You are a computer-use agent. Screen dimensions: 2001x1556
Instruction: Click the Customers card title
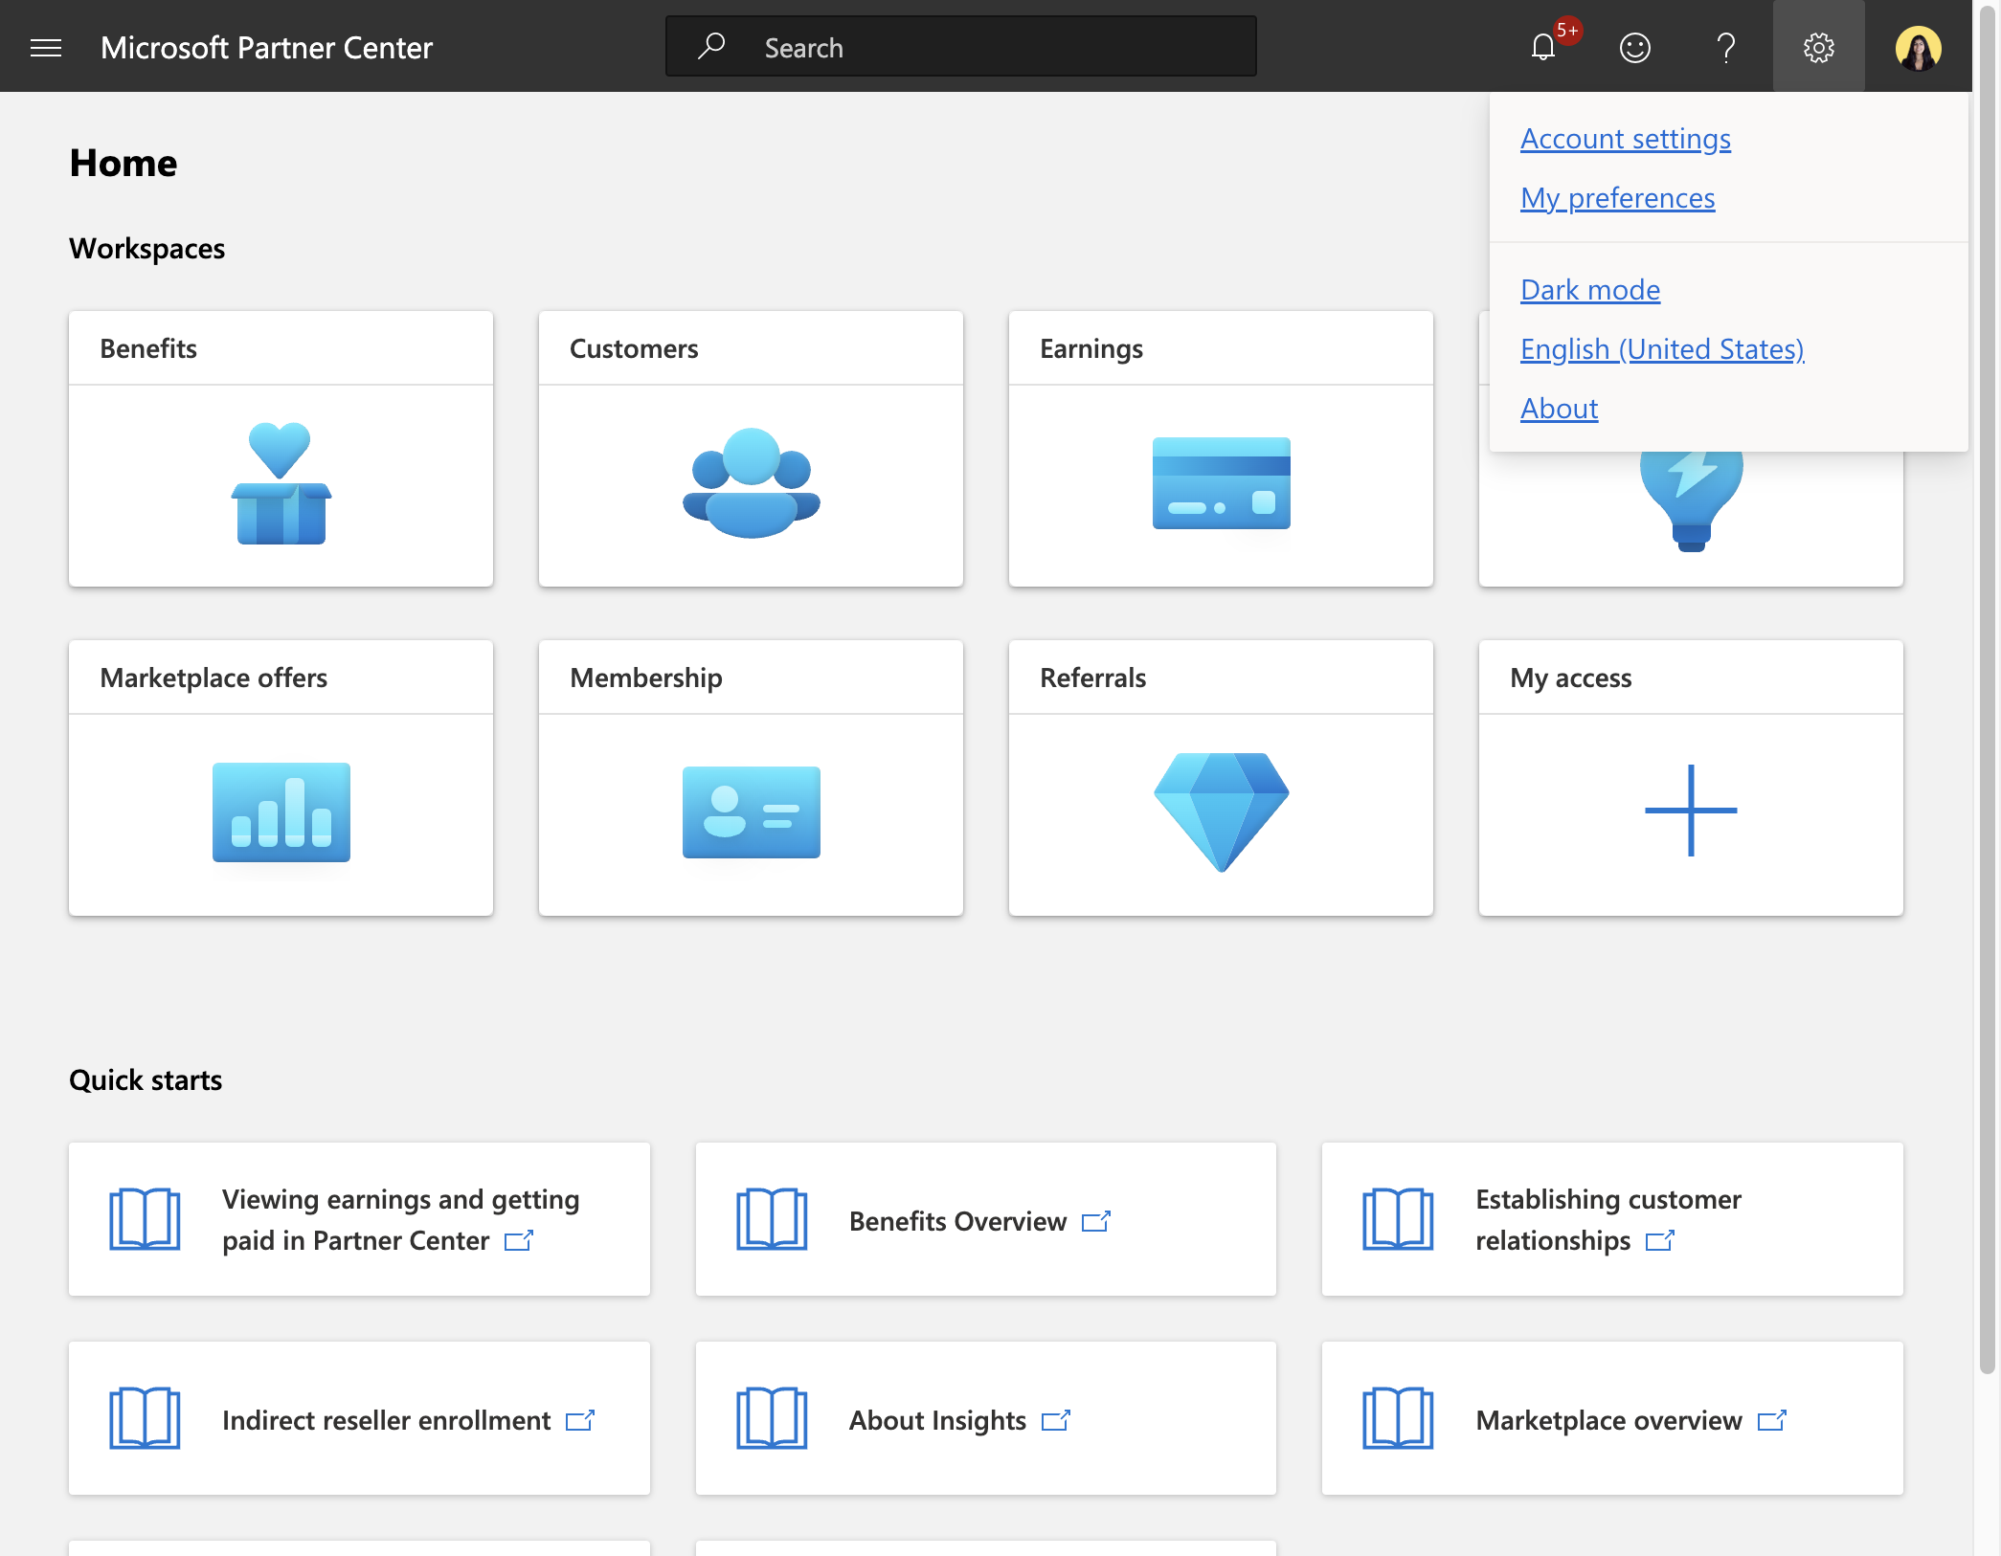click(634, 348)
